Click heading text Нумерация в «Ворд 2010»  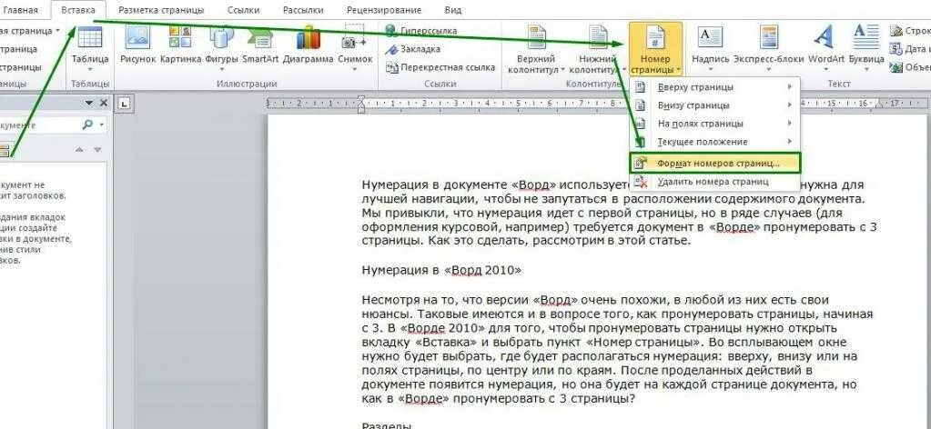click(441, 271)
